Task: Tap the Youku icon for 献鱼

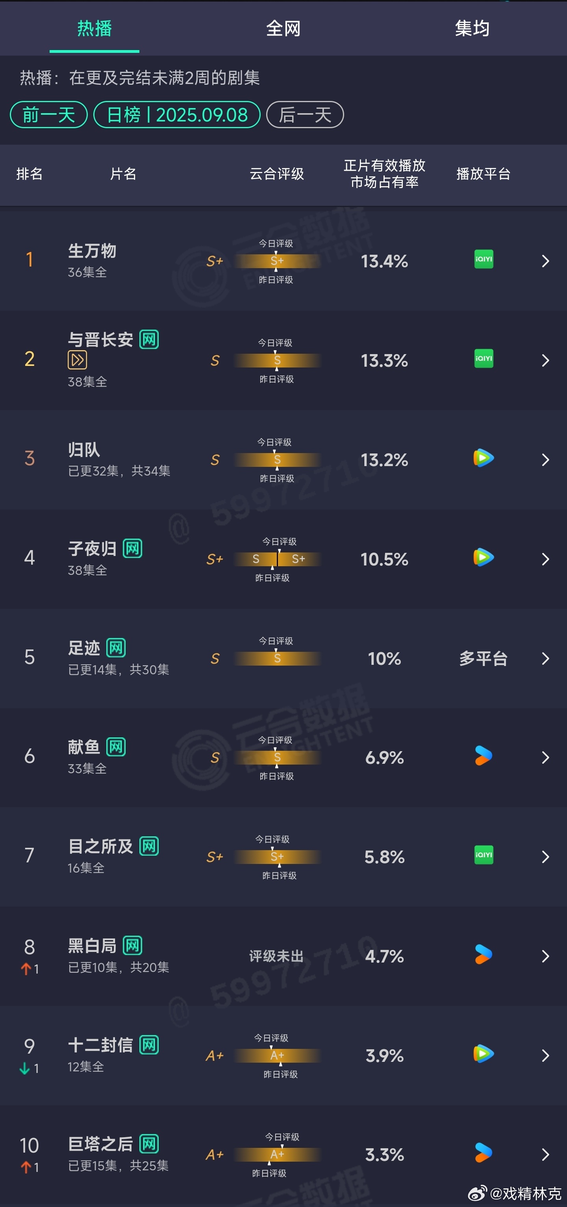Action: point(483,756)
